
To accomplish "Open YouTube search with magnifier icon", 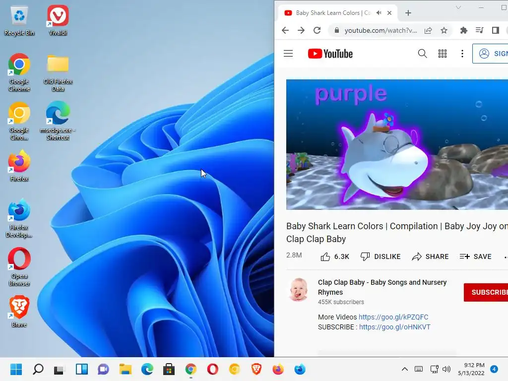I will pos(422,54).
